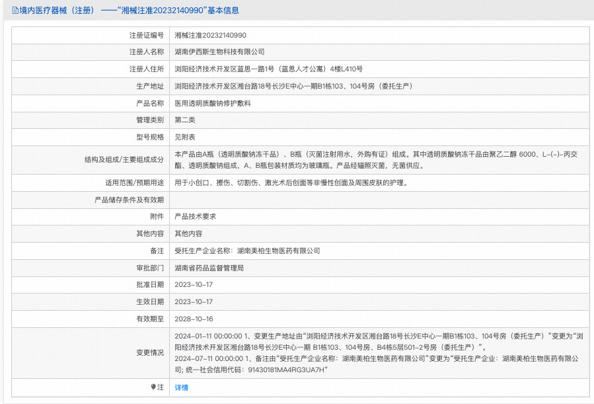Click the lightbulb icon beside 注
This screenshot has width=594, height=404.
(153, 387)
